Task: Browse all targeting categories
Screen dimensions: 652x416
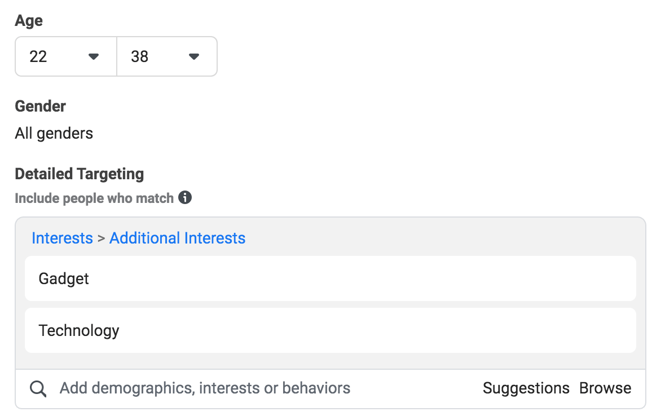Action: pyautogui.click(x=605, y=388)
